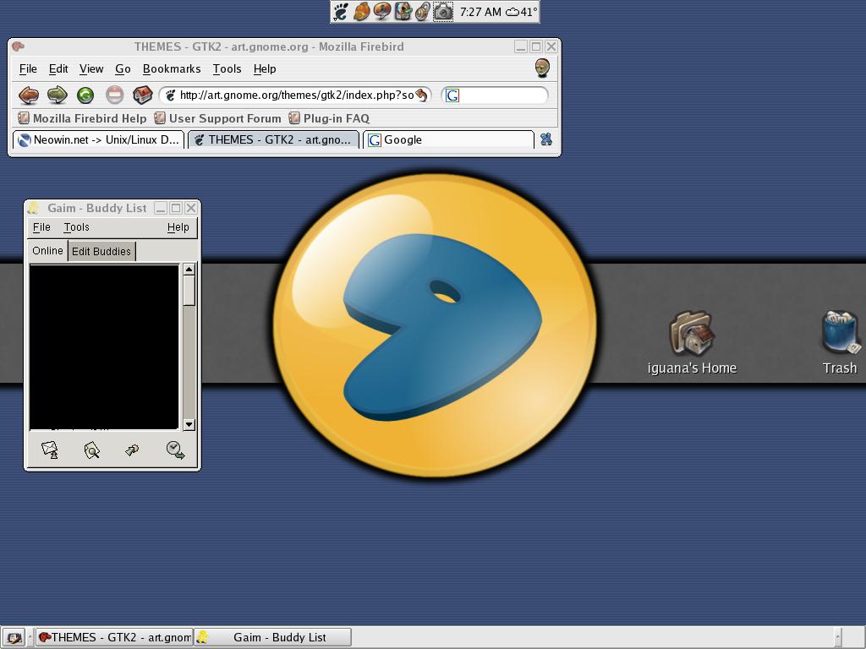Open the GNOME foot main menu
Image resolution: width=866 pixels, height=649 pixels.
(341, 12)
